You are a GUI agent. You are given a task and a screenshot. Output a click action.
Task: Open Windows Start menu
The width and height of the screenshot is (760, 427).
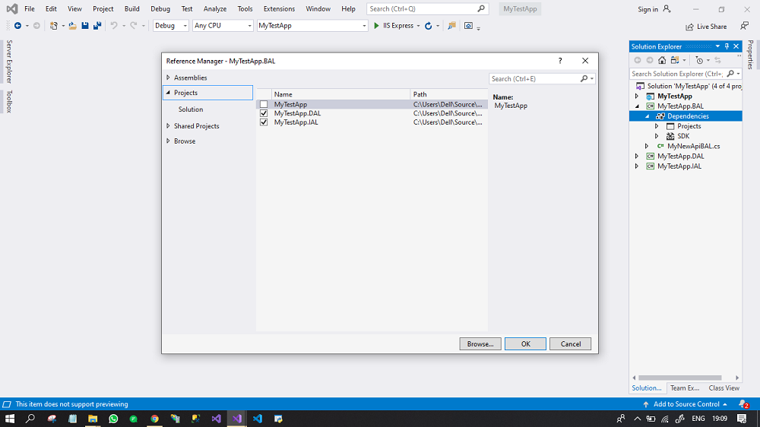10,419
